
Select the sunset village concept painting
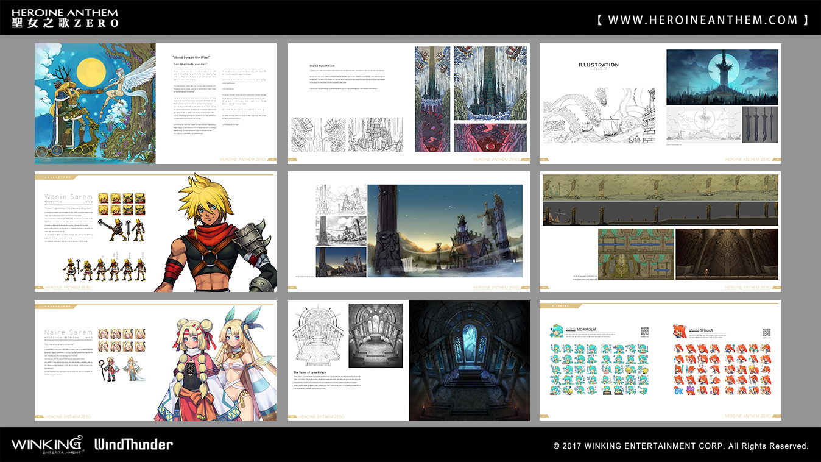(445, 231)
